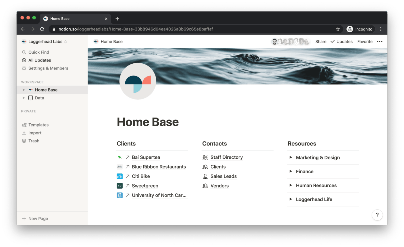Expand the Data page tree arrow
Image resolution: width=404 pixels, height=247 pixels.
click(24, 98)
